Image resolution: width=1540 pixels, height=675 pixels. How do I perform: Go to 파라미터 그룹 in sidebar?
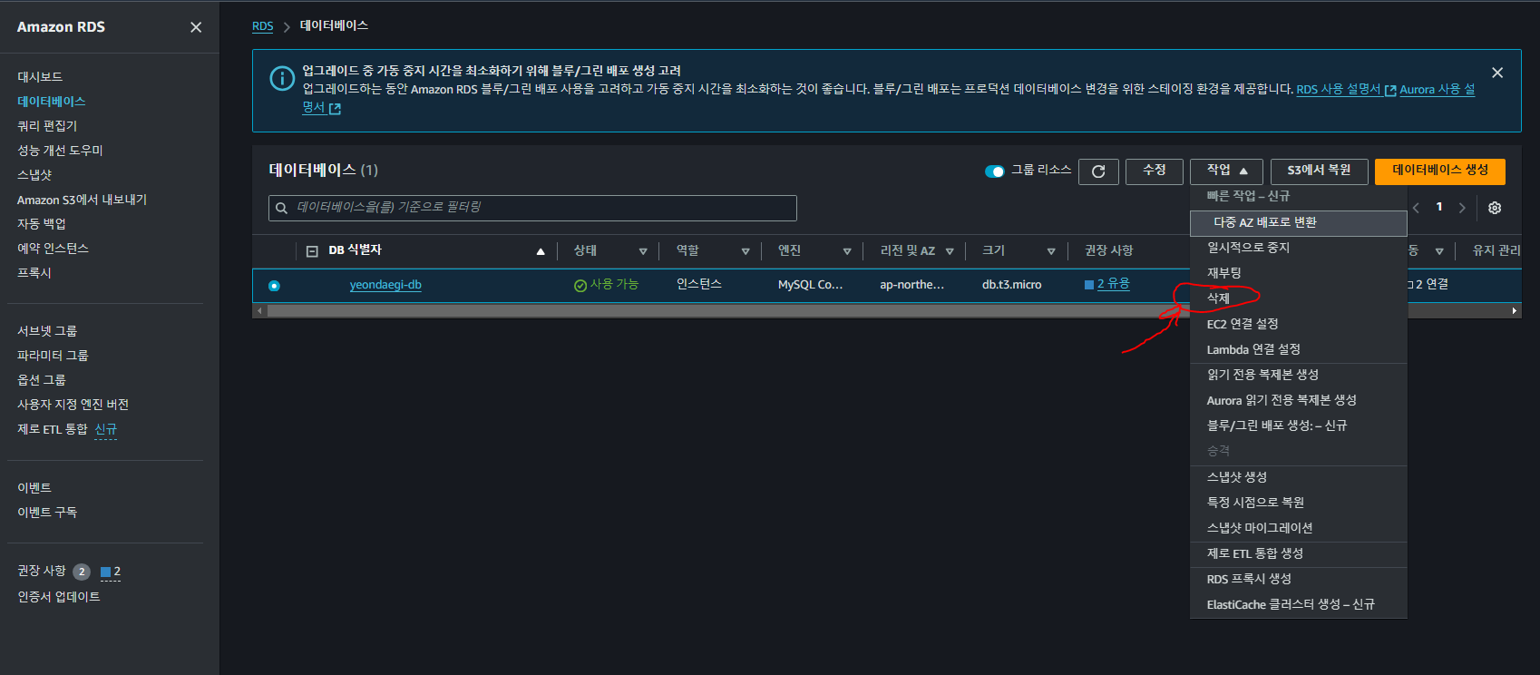pyautogui.click(x=53, y=356)
